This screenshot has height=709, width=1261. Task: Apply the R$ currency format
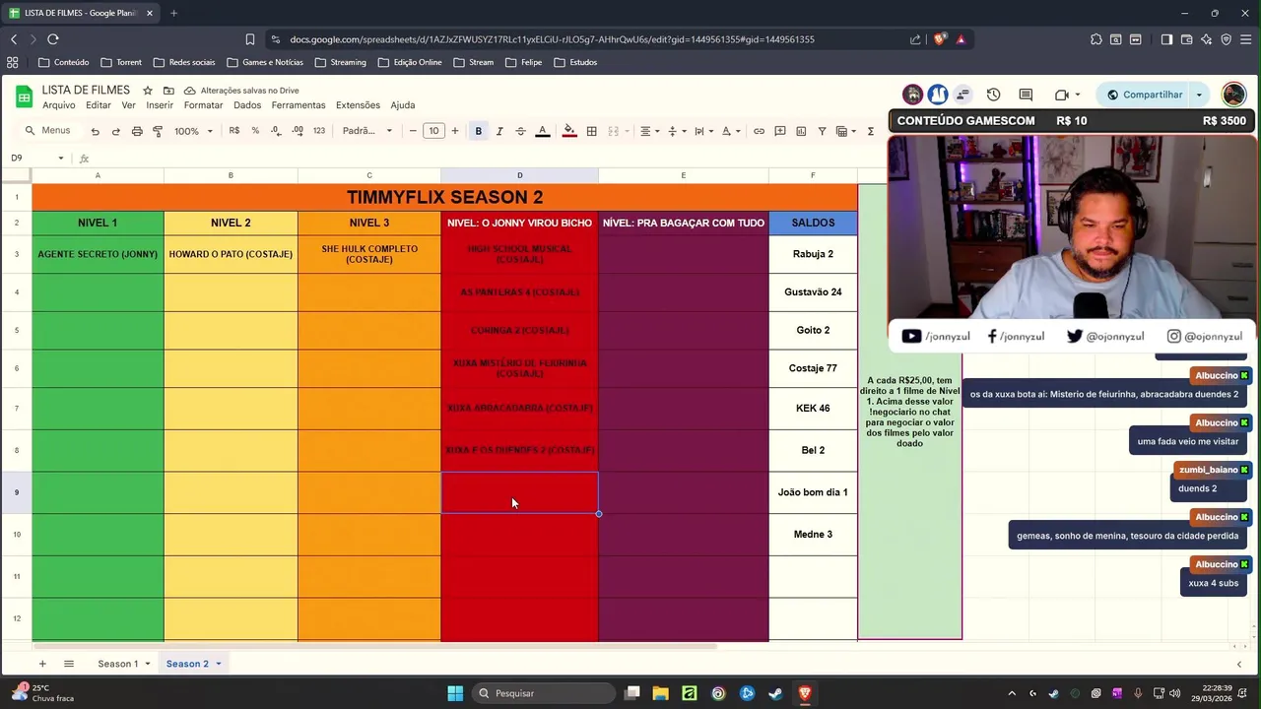click(233, 131)
